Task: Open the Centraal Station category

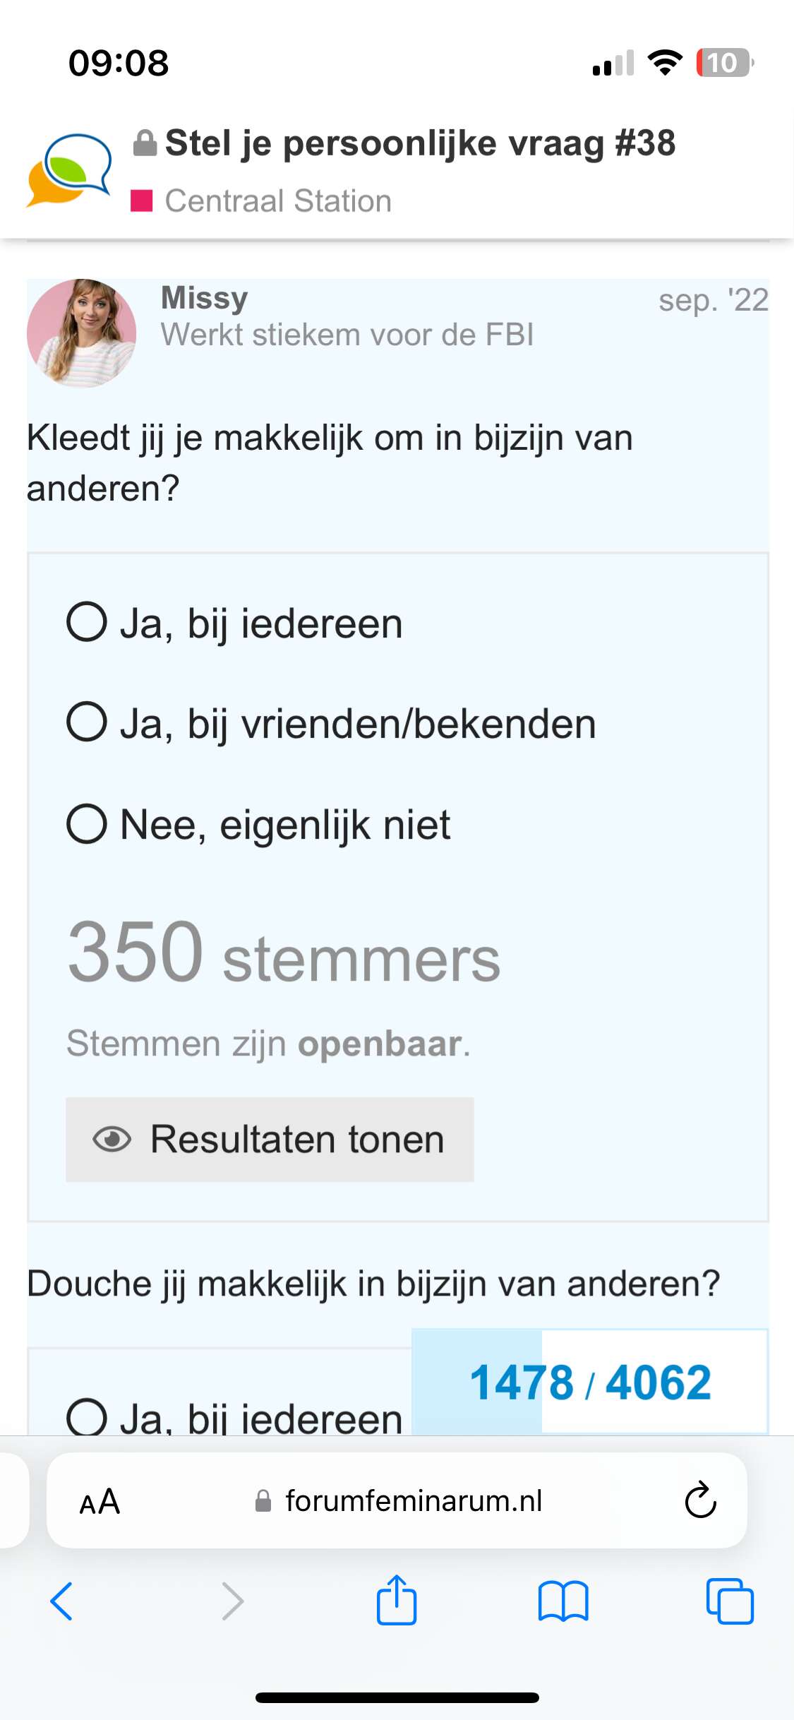Action: click(278, 201)
